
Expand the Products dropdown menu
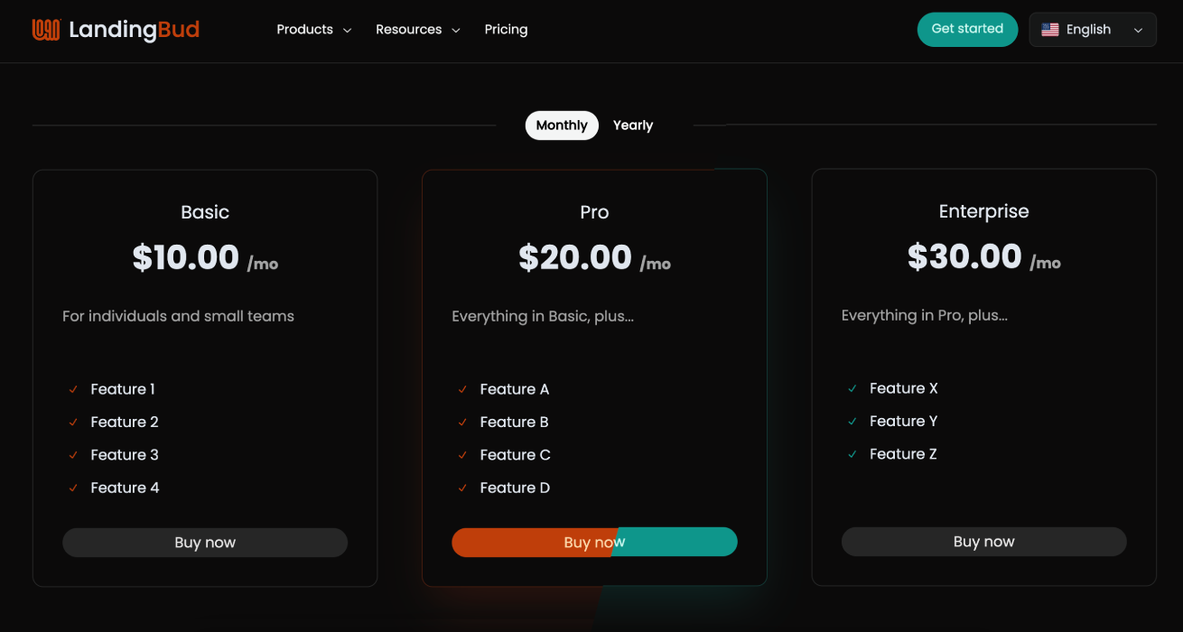coord(313,30)
